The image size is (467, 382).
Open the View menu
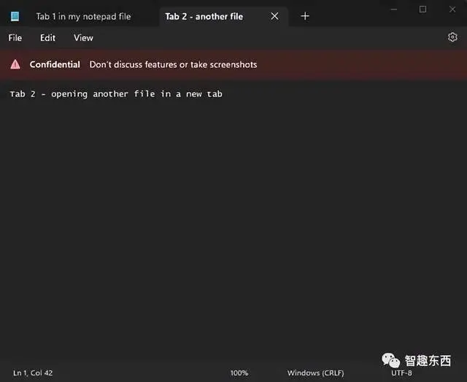[x=83, y=38]
